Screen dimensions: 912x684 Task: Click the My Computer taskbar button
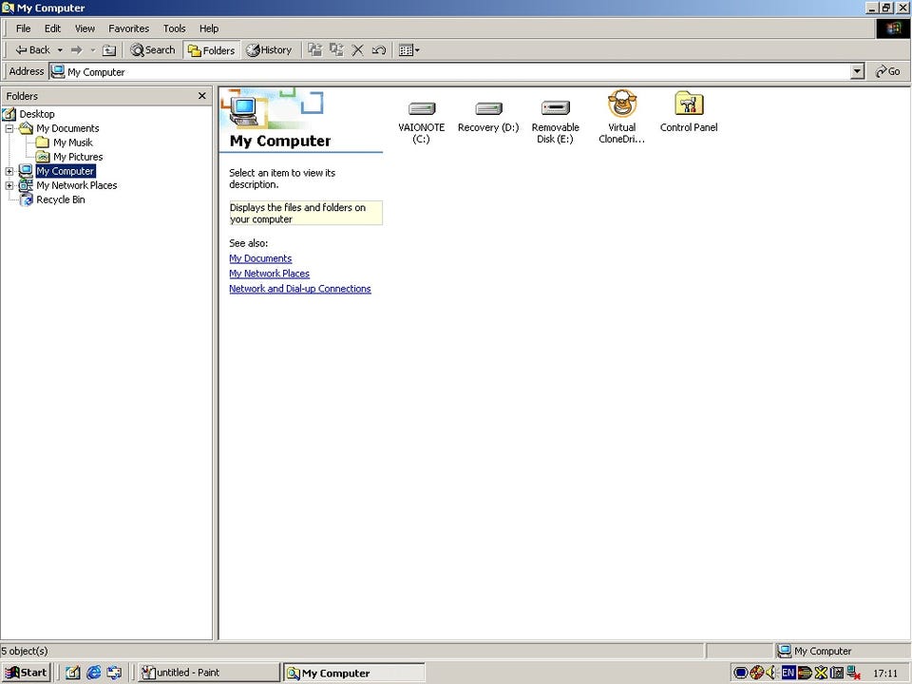(x=353, y=673)
